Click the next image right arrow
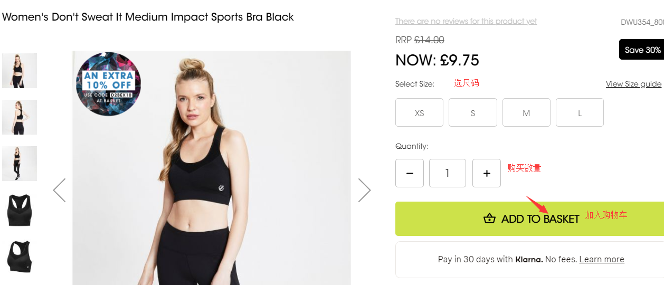The image size is (664, 285). click(364, 190)
